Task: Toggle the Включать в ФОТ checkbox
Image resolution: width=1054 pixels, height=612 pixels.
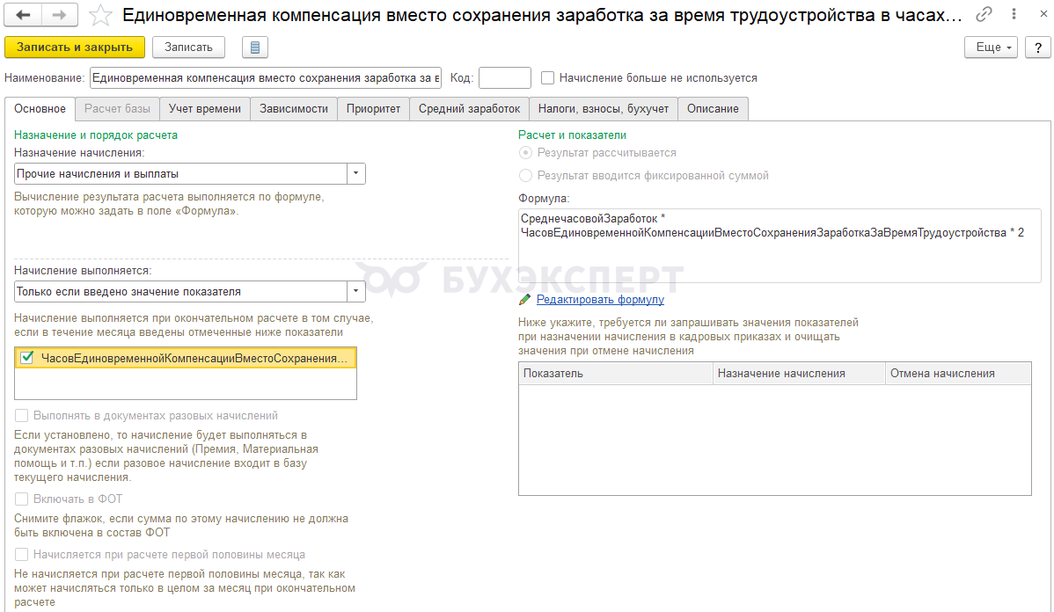Action: [21, 499]
